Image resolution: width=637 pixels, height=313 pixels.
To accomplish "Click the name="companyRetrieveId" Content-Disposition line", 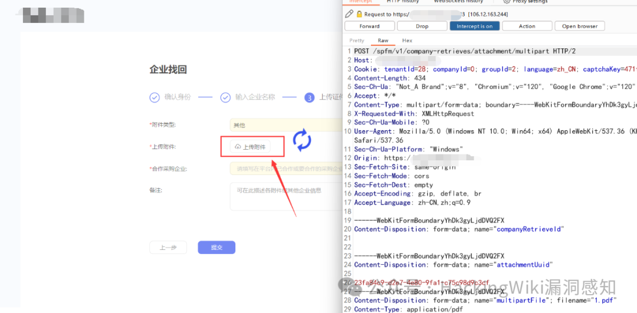I will 459,229.
